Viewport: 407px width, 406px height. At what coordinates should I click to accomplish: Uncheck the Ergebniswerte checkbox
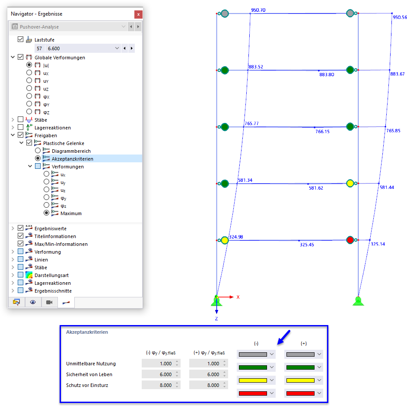(x=20, y=228)
